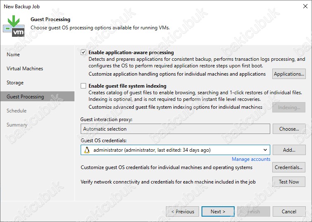Screen dimensions: 312x222
Task: Go to the Name wizard step
Action: [13, 55]
